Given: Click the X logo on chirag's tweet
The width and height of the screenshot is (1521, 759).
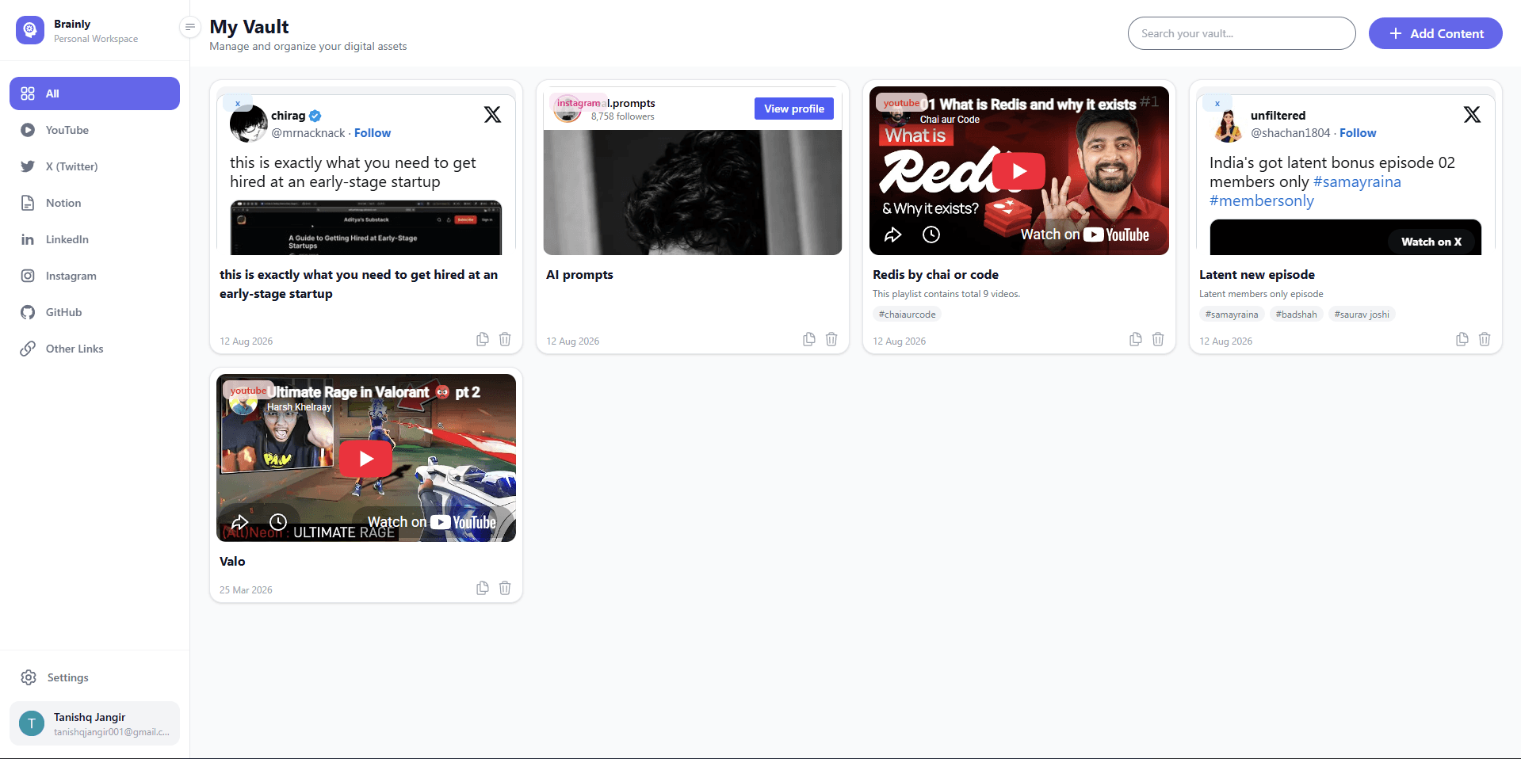Looking at the screenshot, I should point(492,115).
